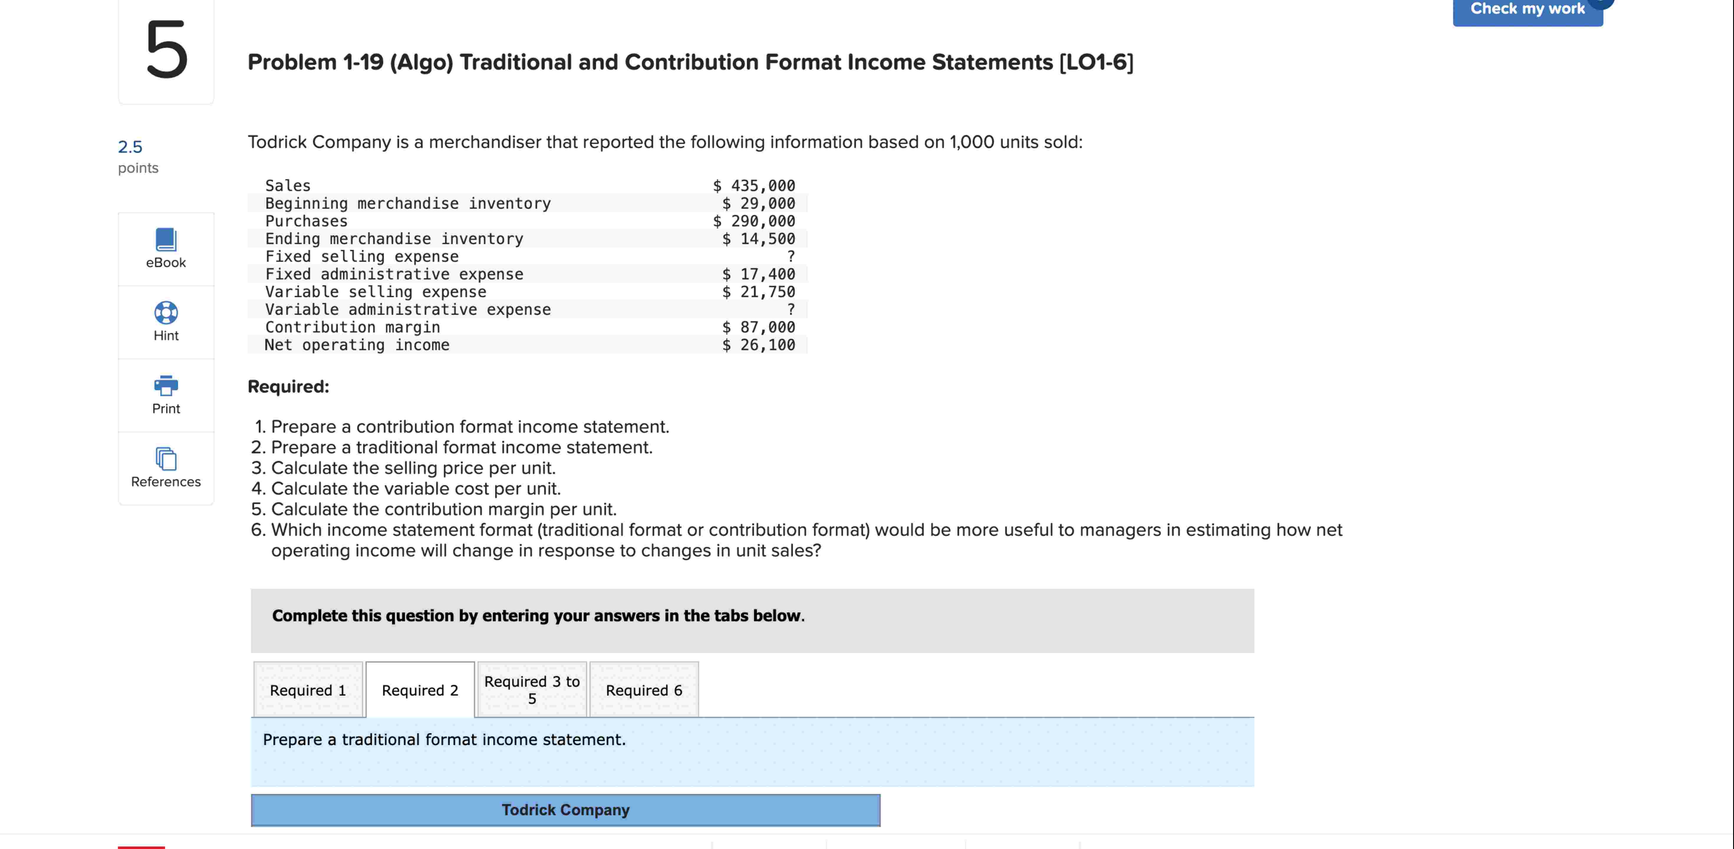
Task: Click the Fixed selling expense question mark
Action: [790, 257]
